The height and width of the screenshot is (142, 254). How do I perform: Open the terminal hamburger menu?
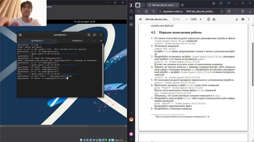click(94, 35)
